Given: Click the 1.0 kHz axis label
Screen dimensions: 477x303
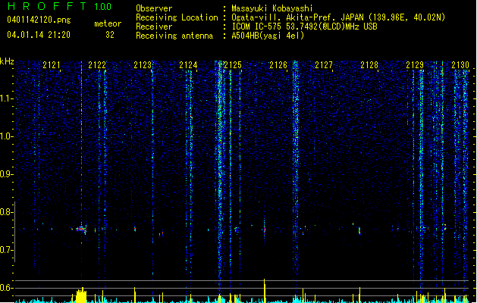Looking at the screenshot, I should tap(6, 136).
